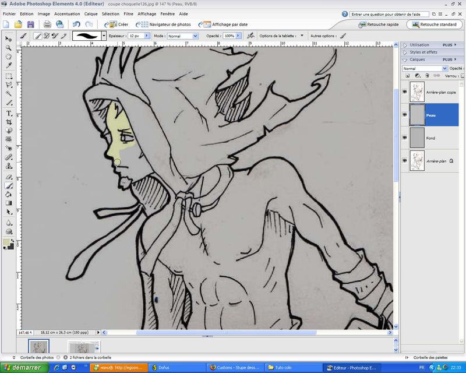The image size is (466, 373).
Task: Undo the last action
Action: (x=76, y=24)
